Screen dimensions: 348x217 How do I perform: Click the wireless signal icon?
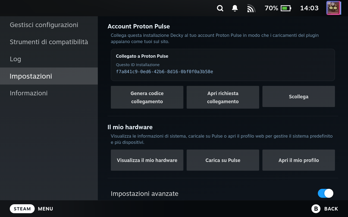tap(251, 8)
